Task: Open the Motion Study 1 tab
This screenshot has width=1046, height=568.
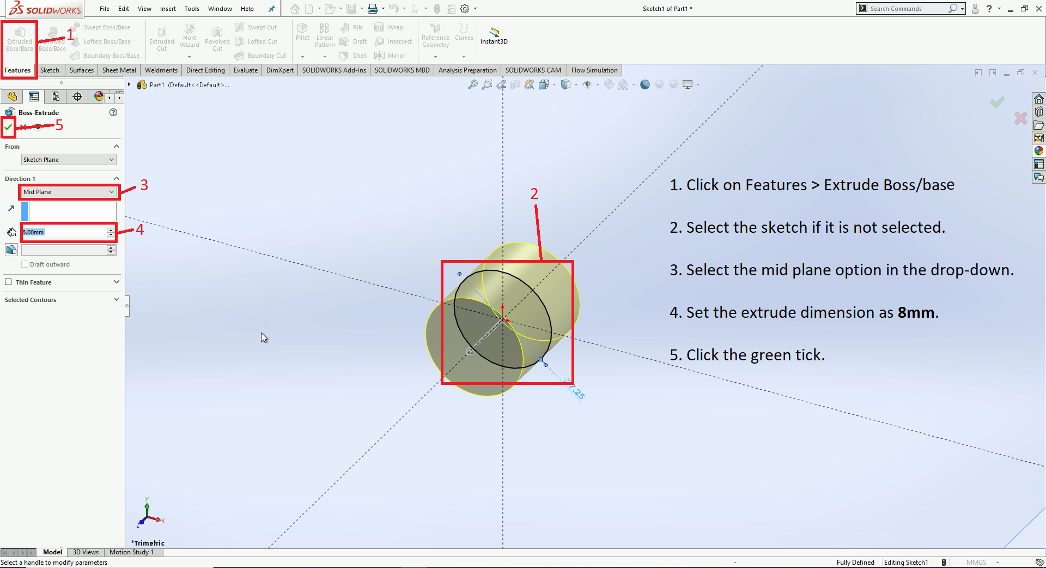Action: pyautogui.click(x=131, y=552)
